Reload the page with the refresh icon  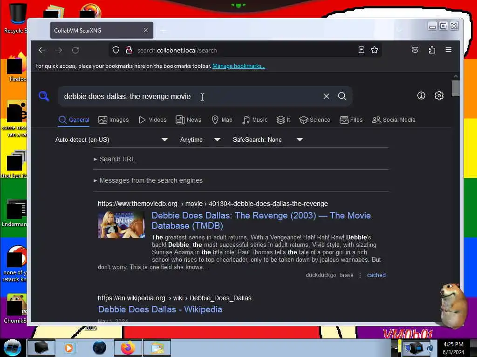[x=75, y=50]
